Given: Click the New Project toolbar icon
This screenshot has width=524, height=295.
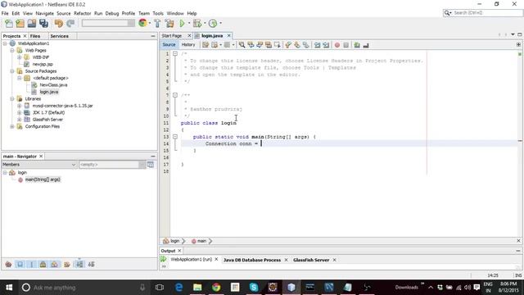Looking at the screenshot, I should pos(20,24).
